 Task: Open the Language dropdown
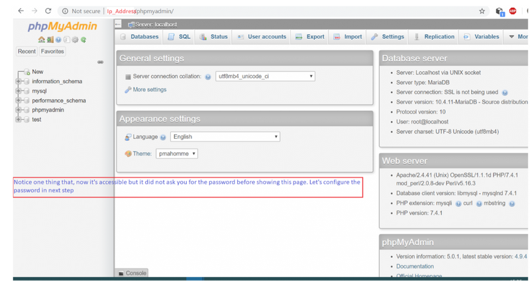[x=225, y=137]
